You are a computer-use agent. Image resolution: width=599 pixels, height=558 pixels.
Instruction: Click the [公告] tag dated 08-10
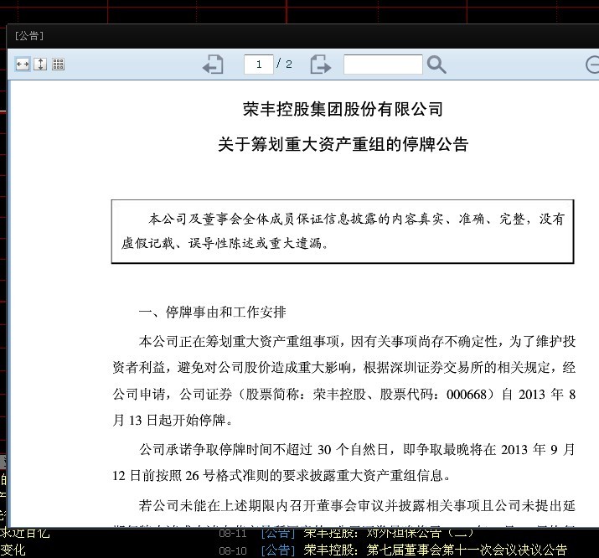tap(276, 550)
